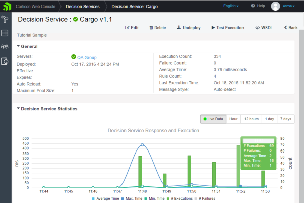Select the 1 day time range tab
The height and width of the screenshot is (203, 304).
[270, 119]
